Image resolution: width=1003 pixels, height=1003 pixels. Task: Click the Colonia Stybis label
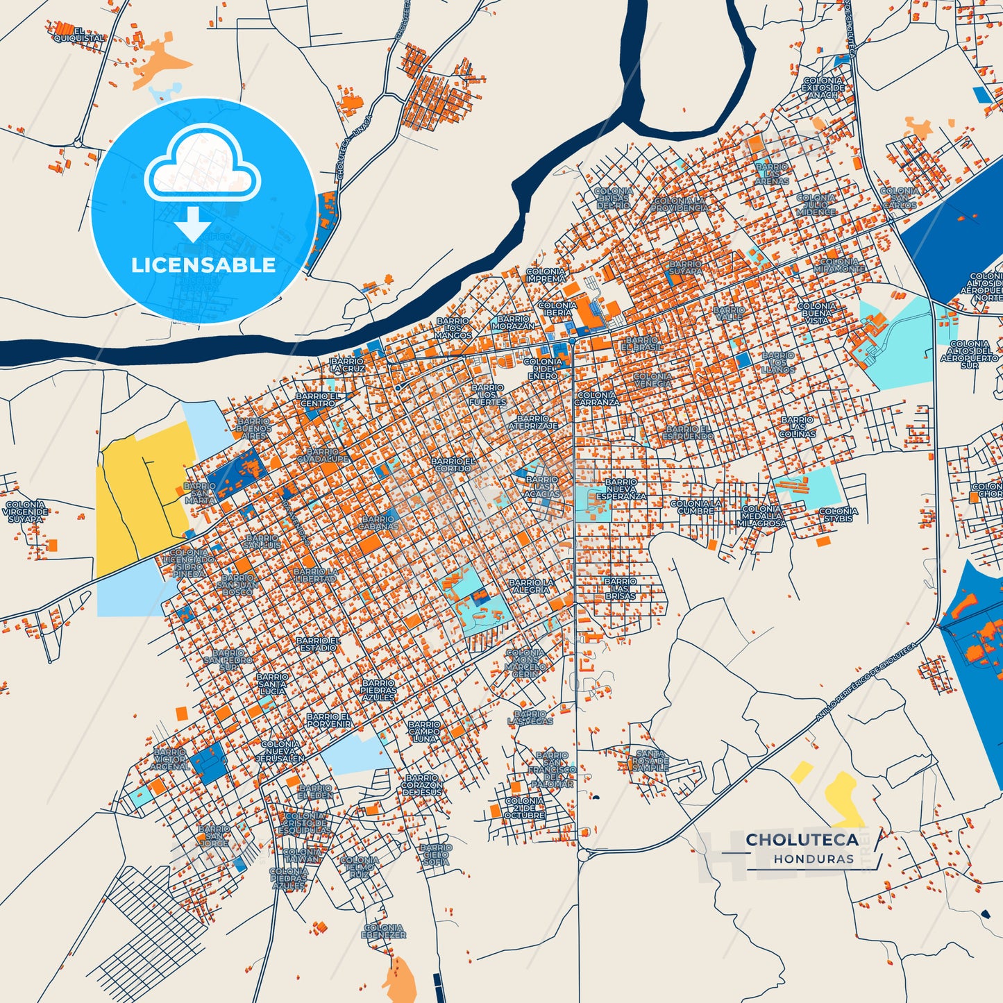pyautogui.click(x=838, y=514)
